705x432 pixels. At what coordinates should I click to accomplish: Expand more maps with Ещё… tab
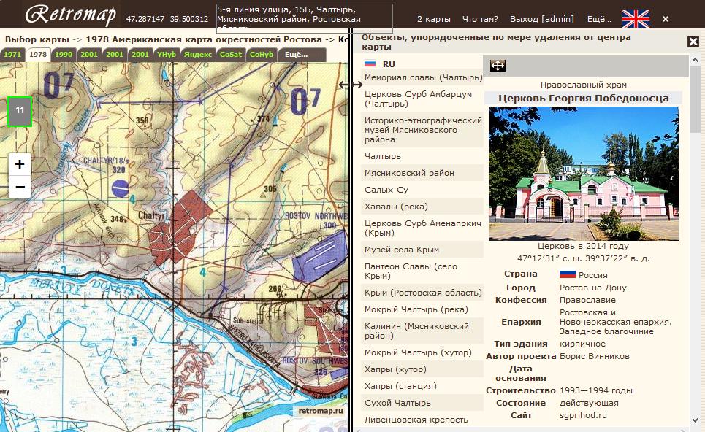(x=302, y=54)
